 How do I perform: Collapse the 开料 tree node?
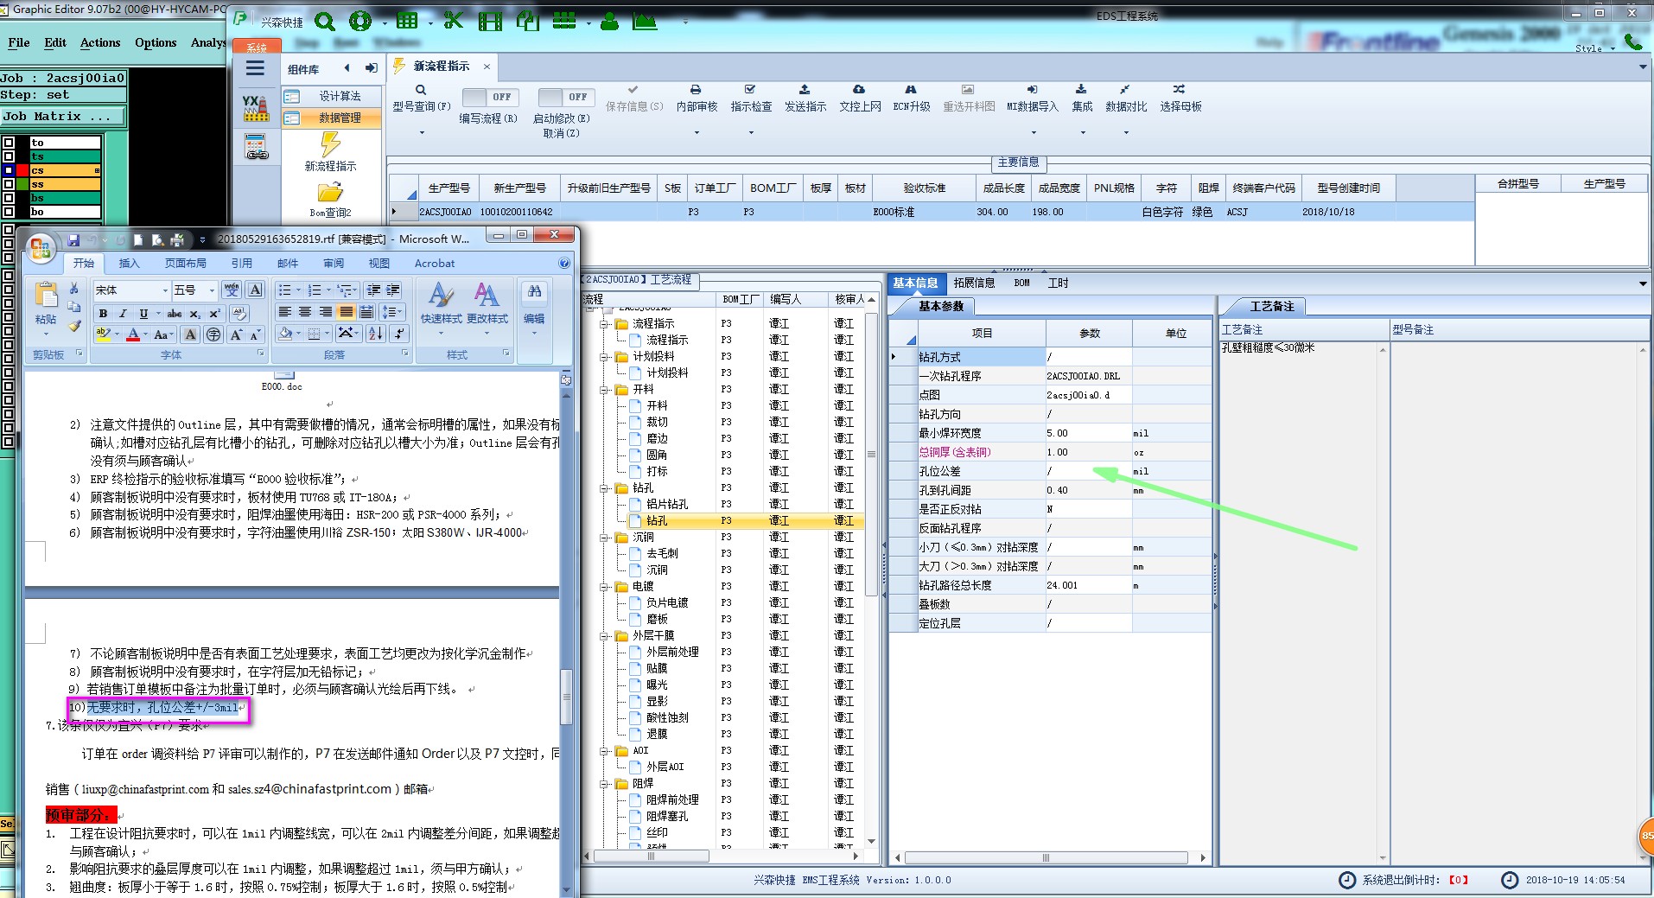click(x=604, y=390)
